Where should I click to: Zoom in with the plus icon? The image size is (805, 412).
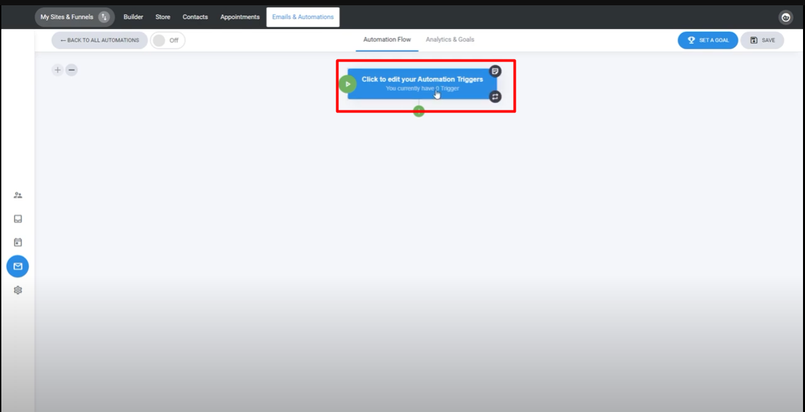tap(58, 70)
